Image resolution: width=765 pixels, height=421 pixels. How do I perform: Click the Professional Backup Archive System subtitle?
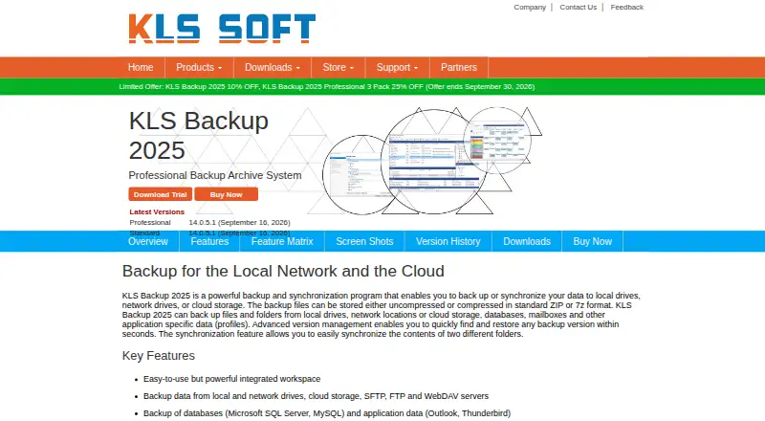[x=215, y=175]
